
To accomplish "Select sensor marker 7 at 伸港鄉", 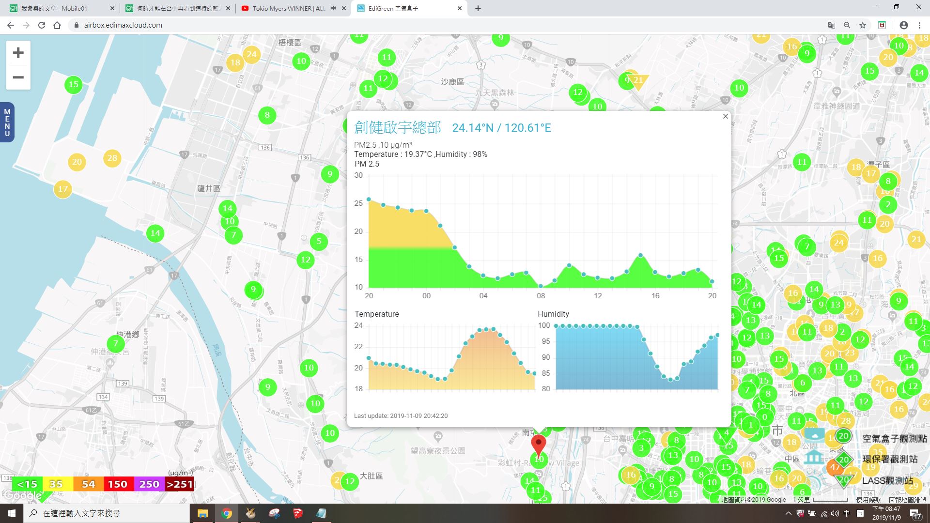I will click(115, 344).
